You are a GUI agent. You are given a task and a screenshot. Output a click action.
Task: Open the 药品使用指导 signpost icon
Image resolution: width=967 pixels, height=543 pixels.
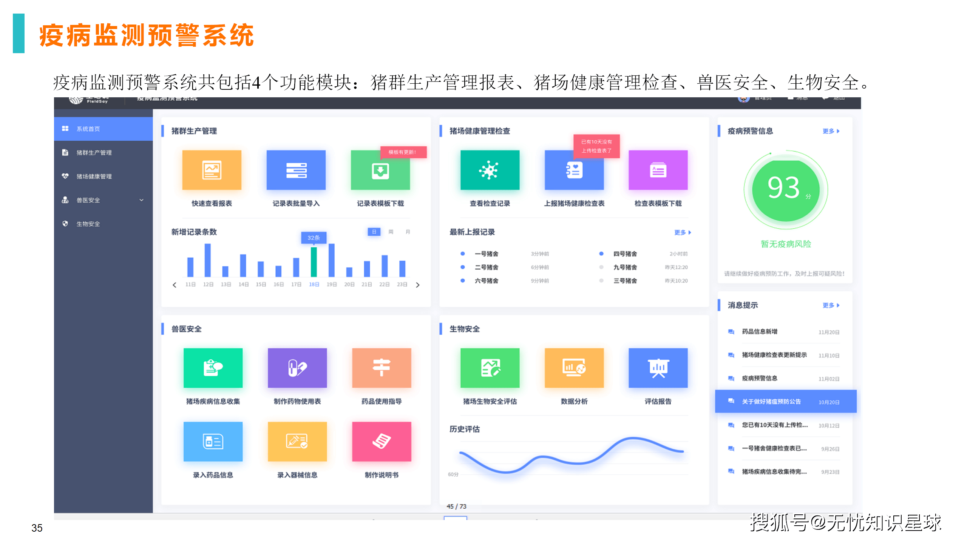coord(382,368)
